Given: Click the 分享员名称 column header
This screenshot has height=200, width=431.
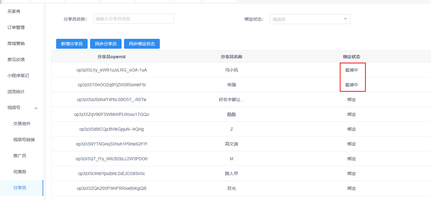Looking at the screenshot, I should (232, 57).
